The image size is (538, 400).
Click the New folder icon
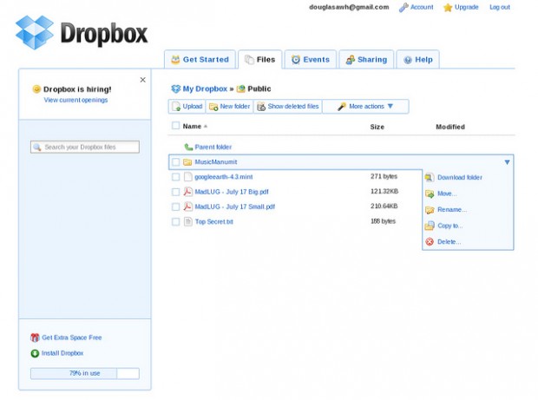pyautogui.click(x=213, y=107)
